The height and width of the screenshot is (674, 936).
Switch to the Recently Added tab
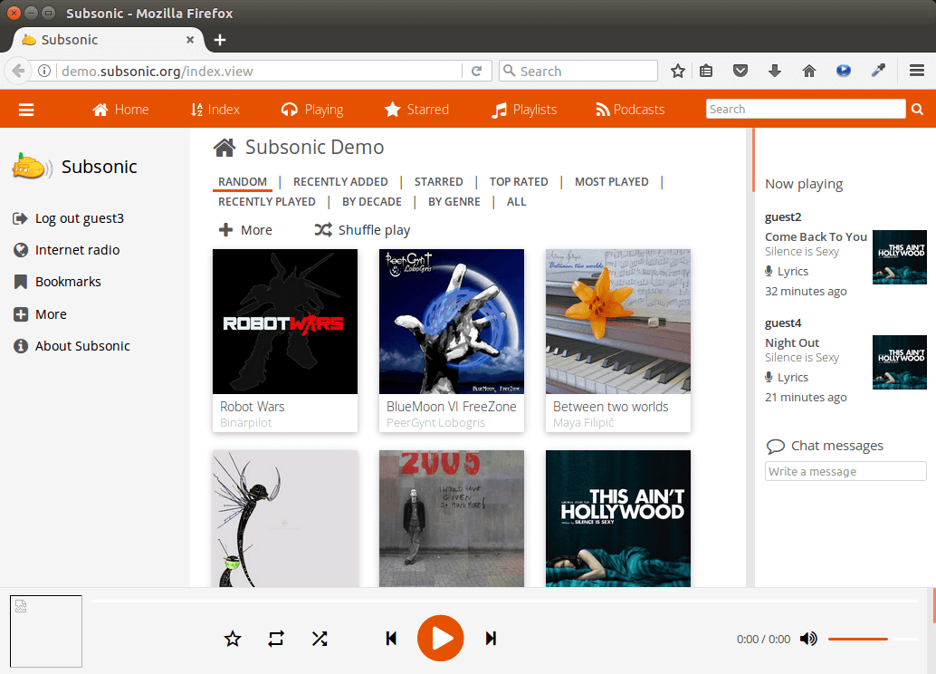340,182
